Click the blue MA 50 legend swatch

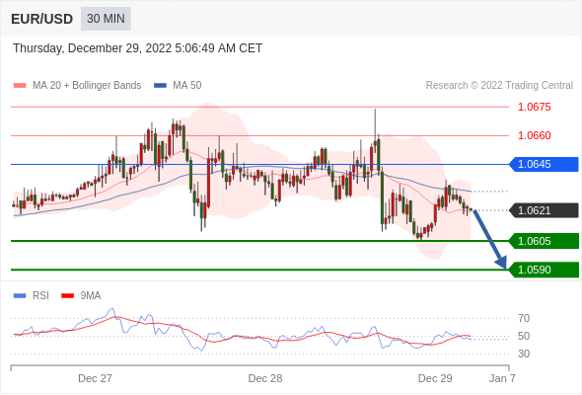pos(160,86)
